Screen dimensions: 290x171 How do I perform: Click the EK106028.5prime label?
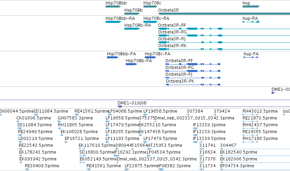pos(79,132)
